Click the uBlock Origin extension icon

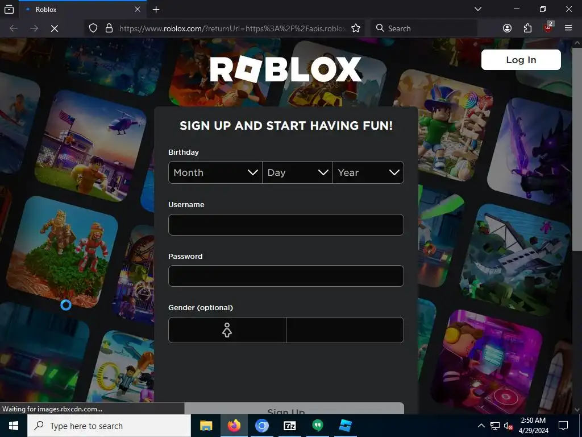tap(548, 27)
